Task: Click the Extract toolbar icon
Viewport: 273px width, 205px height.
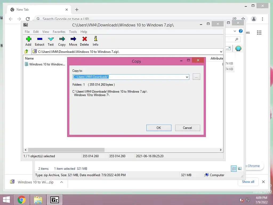Action: point(39,41)
